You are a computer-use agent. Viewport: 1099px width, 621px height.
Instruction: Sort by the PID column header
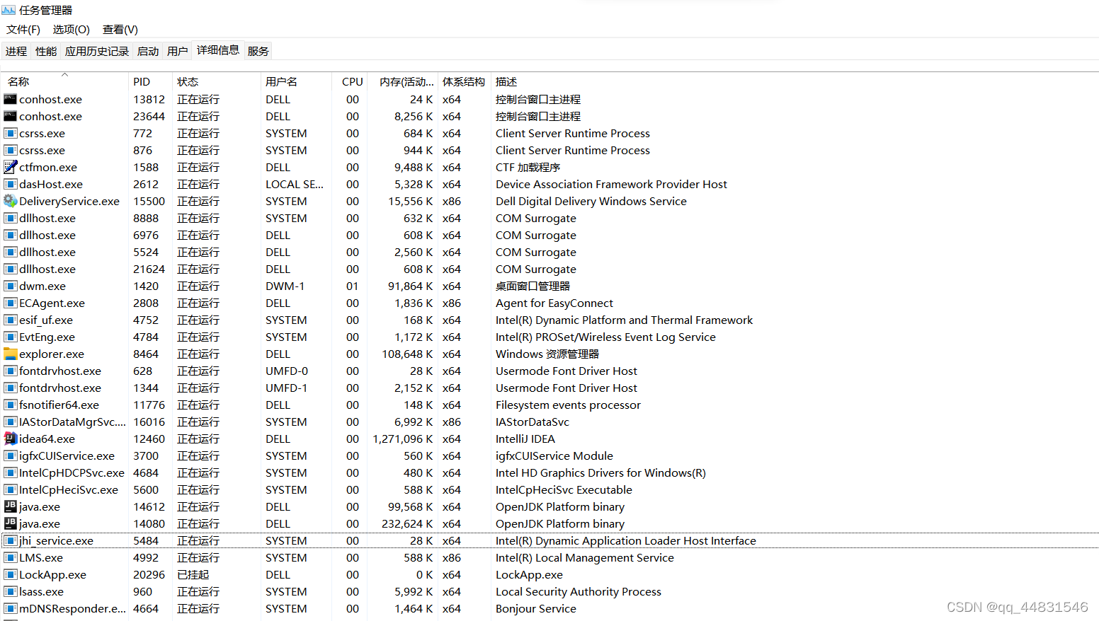click(150, 81)
